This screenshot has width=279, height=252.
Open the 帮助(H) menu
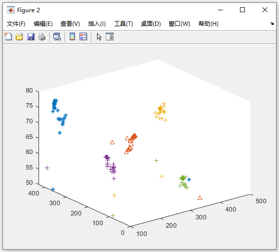tap(208, 24)
